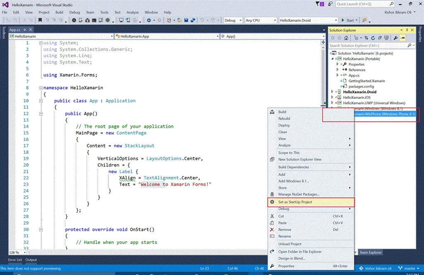Viewport: 424px width, 275px height.
Task: Open the Toolbox side tab
Action: [x=3, y=32]
